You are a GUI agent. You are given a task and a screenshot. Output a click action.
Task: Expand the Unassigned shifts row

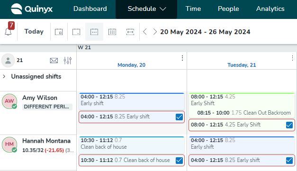[4, 77]
